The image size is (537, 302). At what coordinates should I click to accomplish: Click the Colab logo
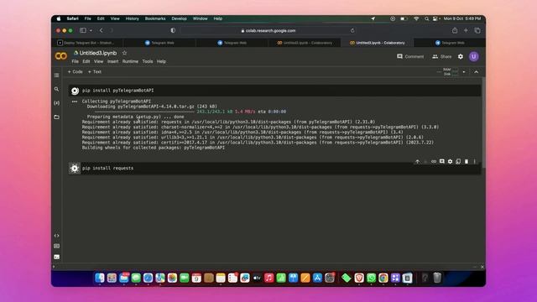click(61, 56)
